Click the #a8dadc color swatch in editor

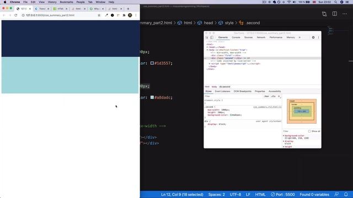click(x=152, y=97)
